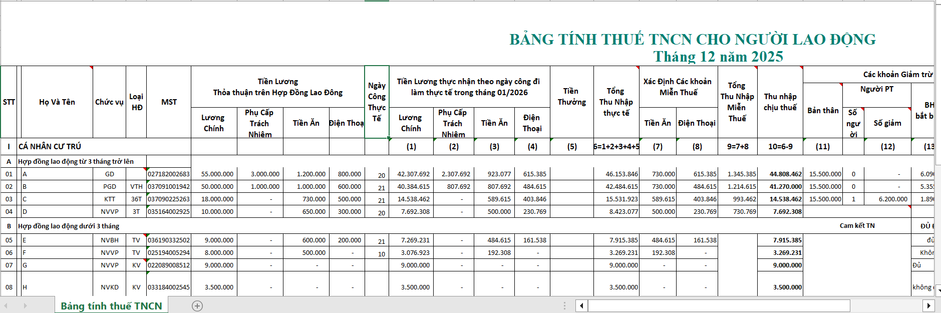
Task: Click the Chức vụ column header
Action: (x=109, y=102)
